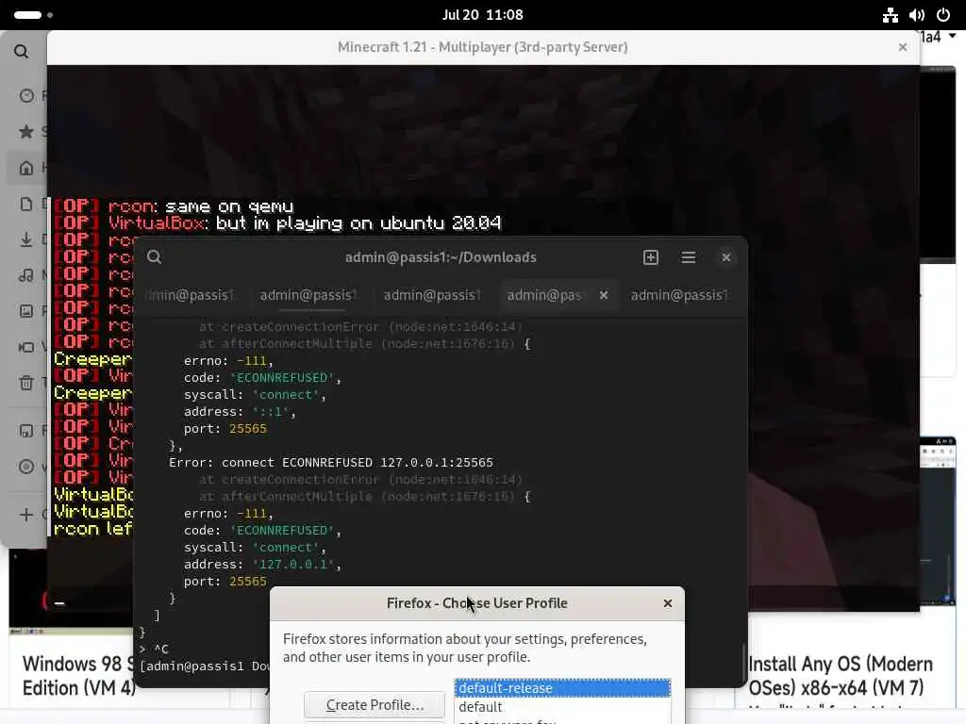Click the Files sidebar search icon

(x=21, y=52)
